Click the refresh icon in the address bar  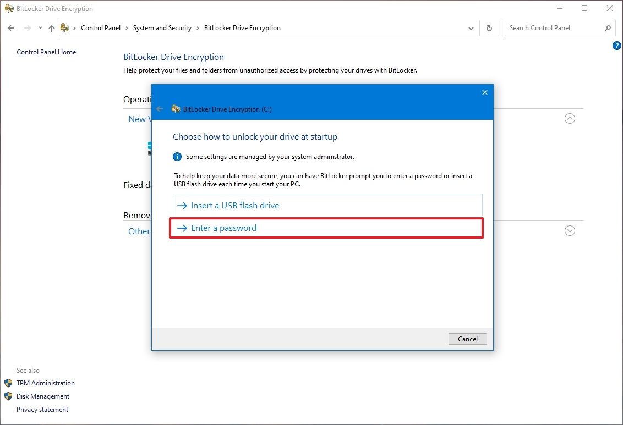coord(489,28)
